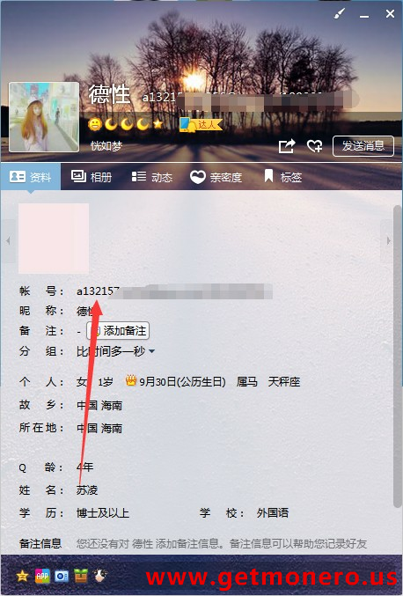The width and height of the screenshot is (403, 596).
Task: Click the 添加备注 button
Action: [x=118, y=331]
